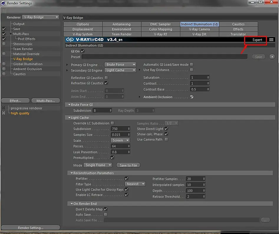Click the V-RAYforC4D logo icon
This screenshot has width=279, height=234.
point(70,39)
